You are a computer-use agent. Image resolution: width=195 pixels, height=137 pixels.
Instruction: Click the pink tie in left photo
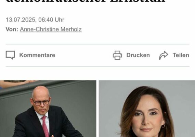[45, 126]
